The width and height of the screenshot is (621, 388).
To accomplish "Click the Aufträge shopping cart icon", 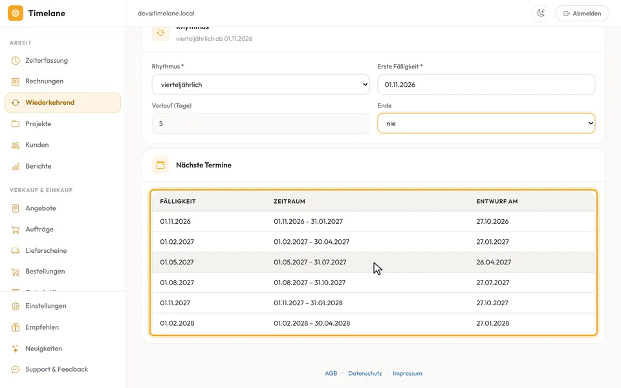I will click(x=16, y=229).
